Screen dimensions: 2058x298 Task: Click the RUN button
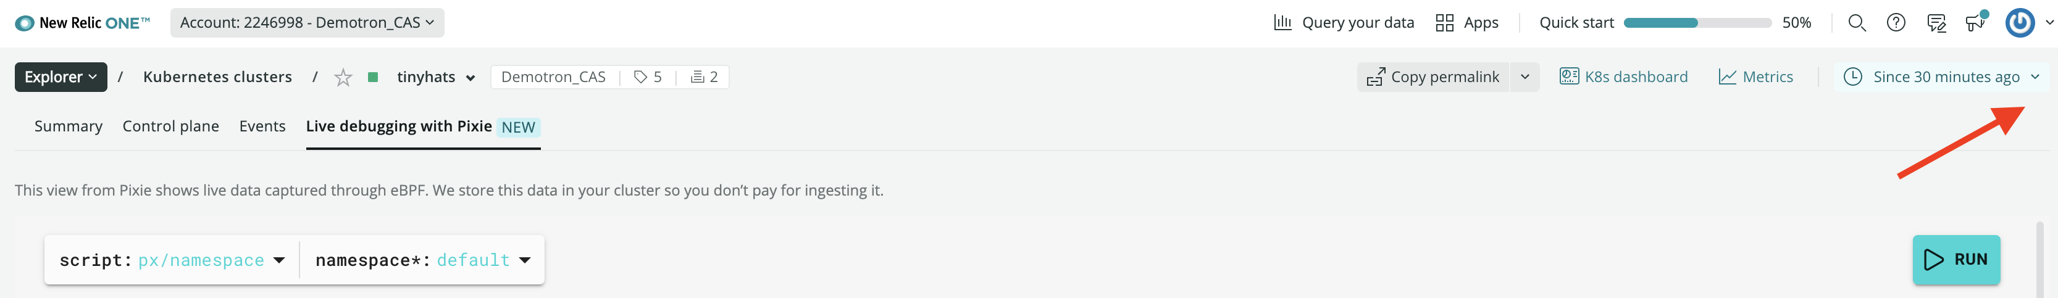click(1955, 260)
